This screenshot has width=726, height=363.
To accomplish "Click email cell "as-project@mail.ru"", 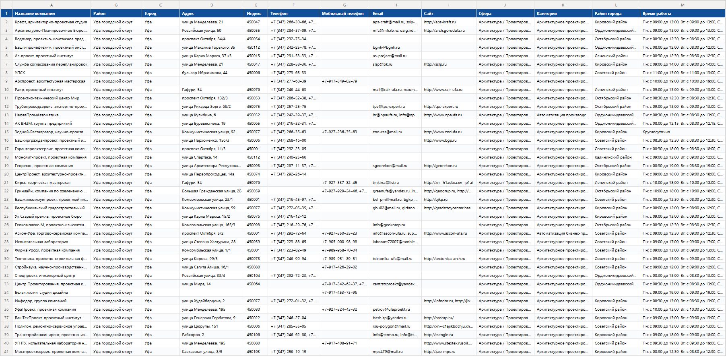I will 396,56.
